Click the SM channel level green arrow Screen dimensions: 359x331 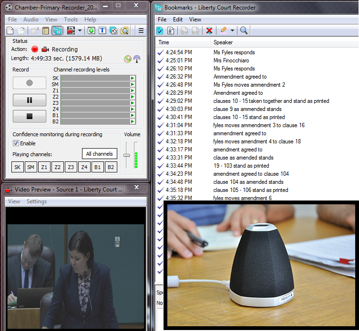coord(133,84)
